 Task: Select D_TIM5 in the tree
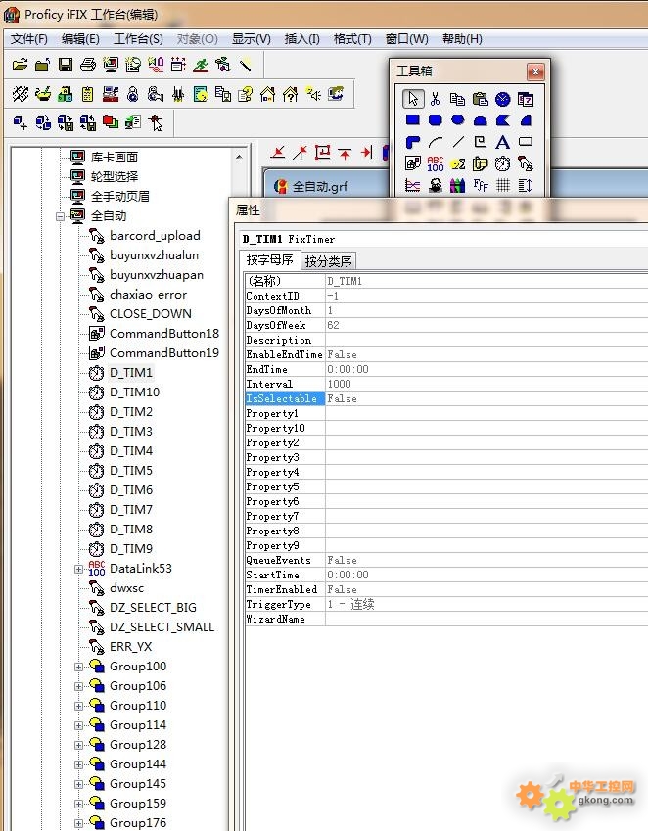[131, 470]
